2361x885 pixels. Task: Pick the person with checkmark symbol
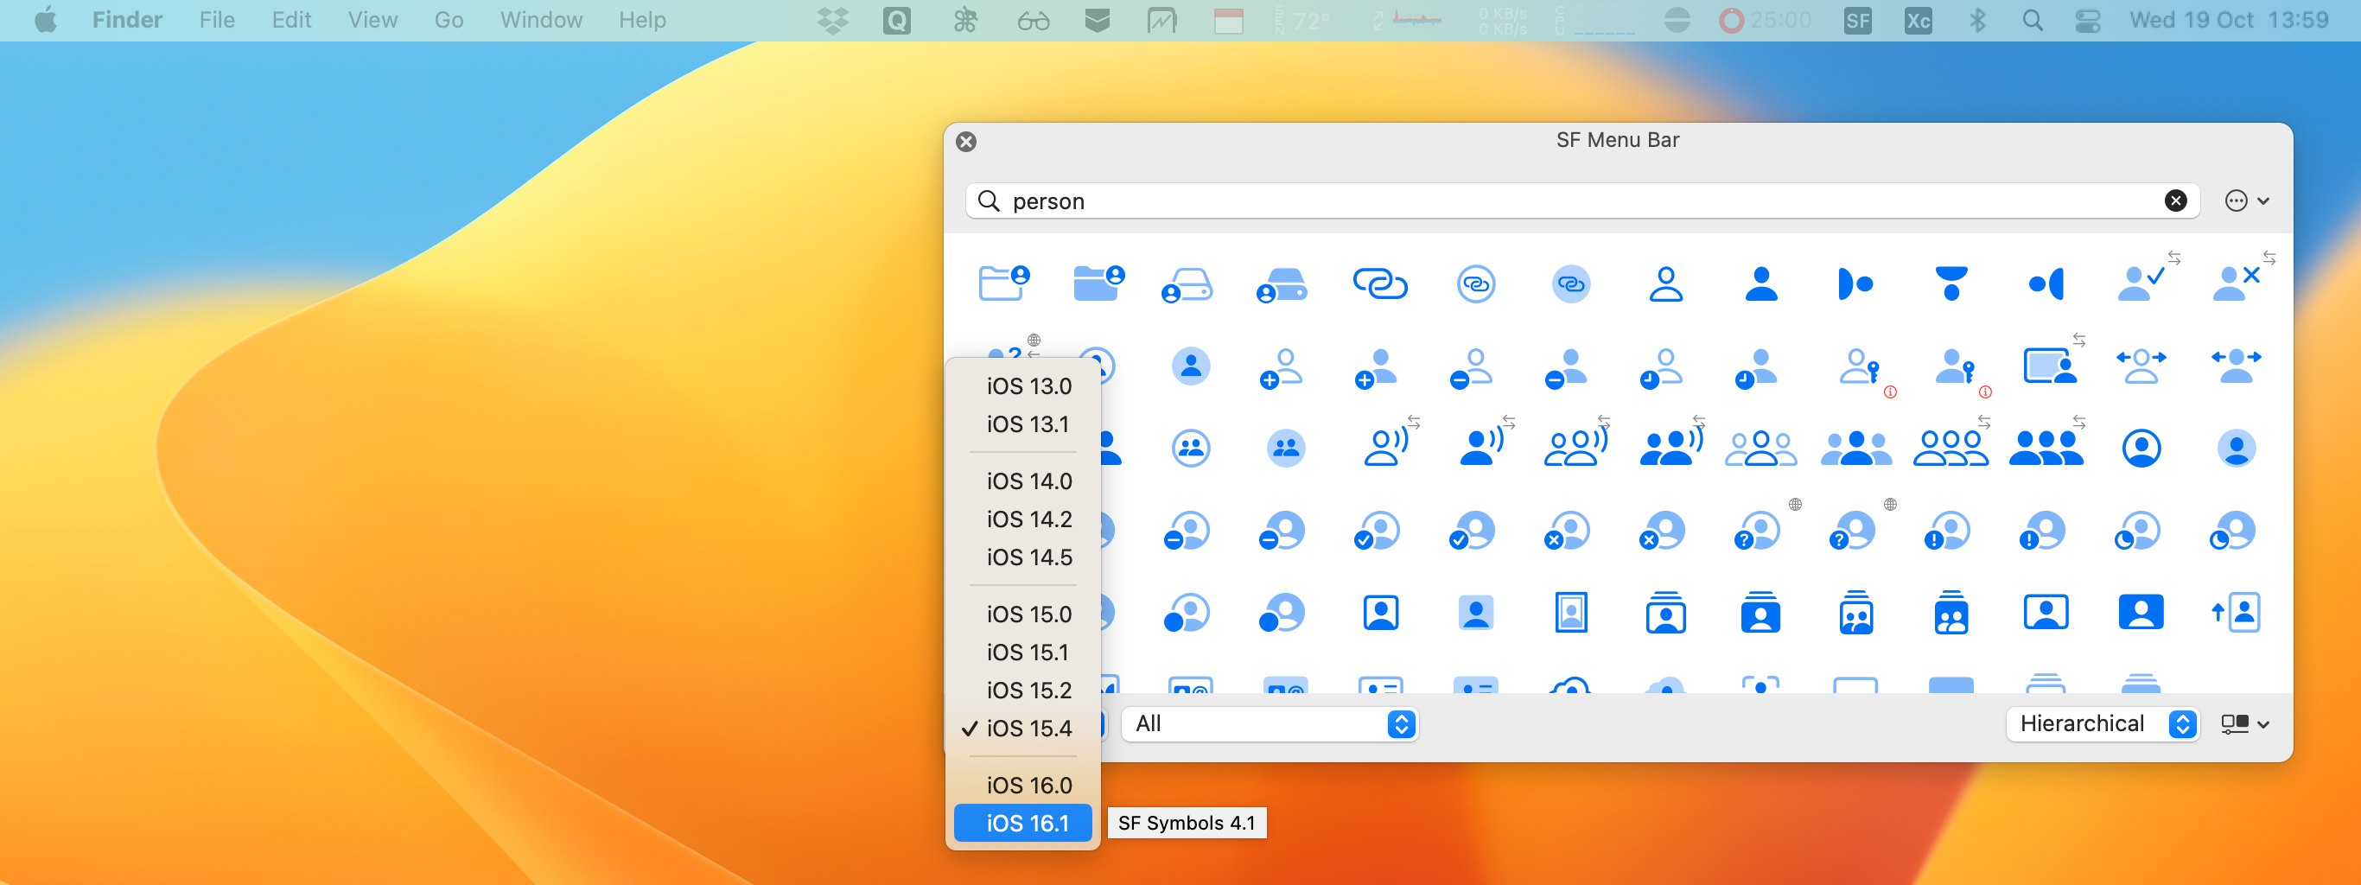[2140, 283]
